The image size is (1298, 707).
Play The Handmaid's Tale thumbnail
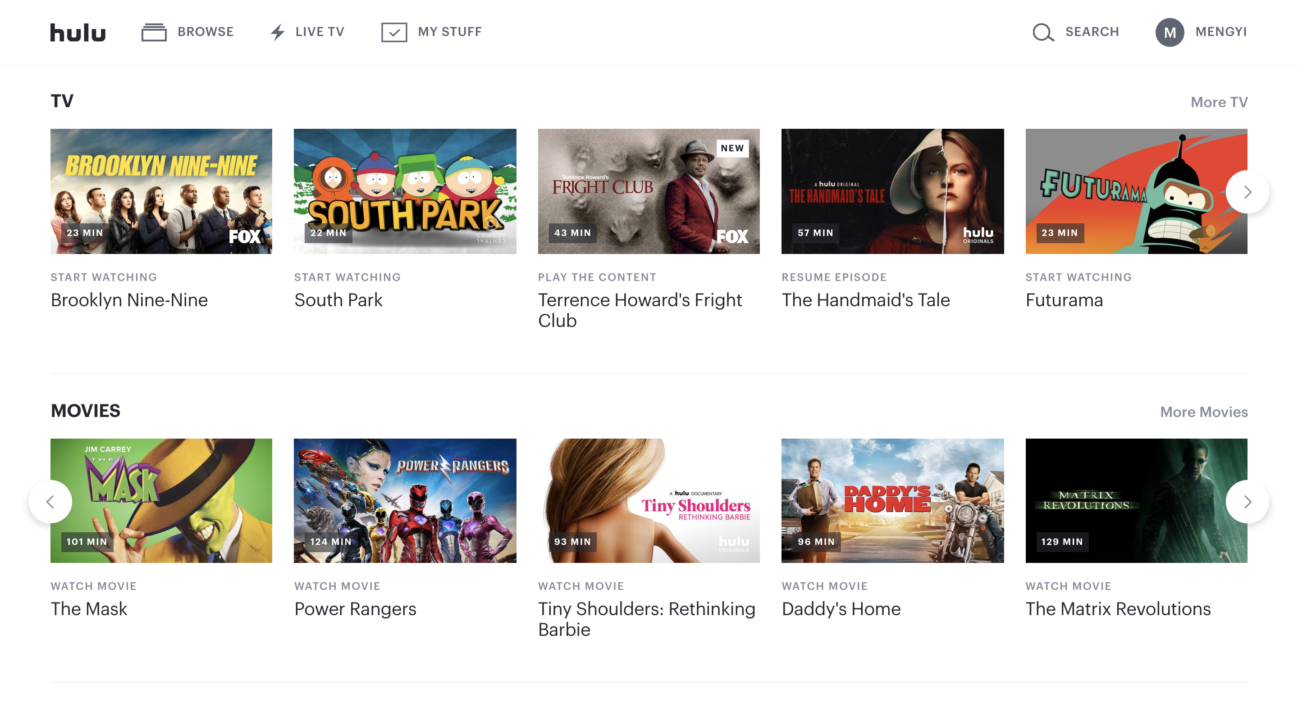(x=892, y=191)
